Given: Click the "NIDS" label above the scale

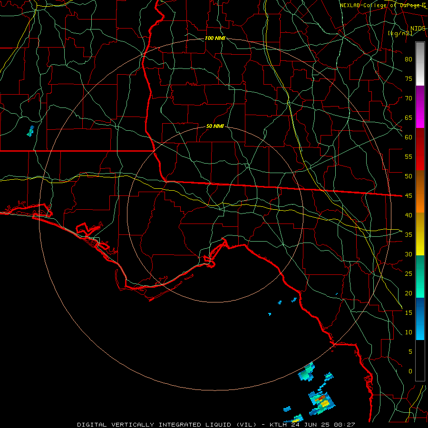Looking at the screenshot, I should [x=418, y=29].
